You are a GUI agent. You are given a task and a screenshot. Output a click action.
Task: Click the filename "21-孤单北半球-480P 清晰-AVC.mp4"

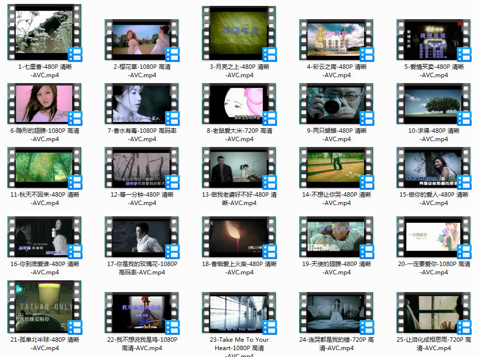45,344
